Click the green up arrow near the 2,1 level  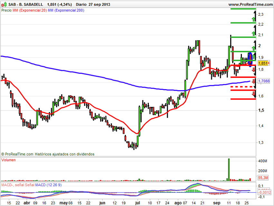click(x=253, y=33)
